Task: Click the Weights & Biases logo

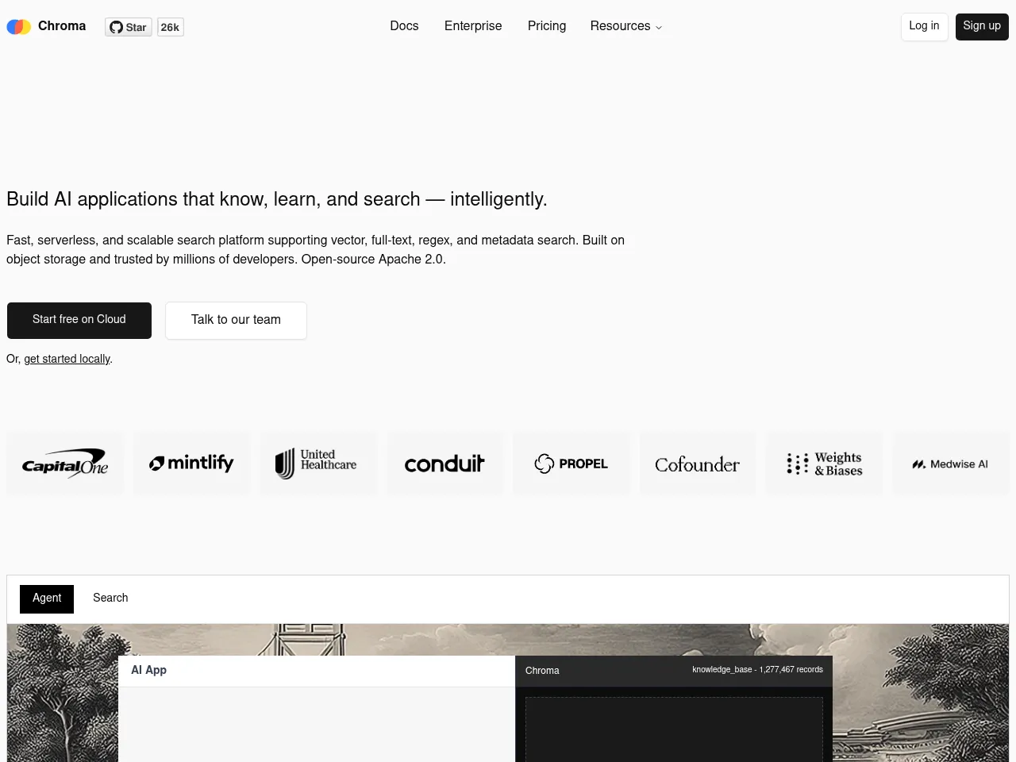Action: pos(824,464)
